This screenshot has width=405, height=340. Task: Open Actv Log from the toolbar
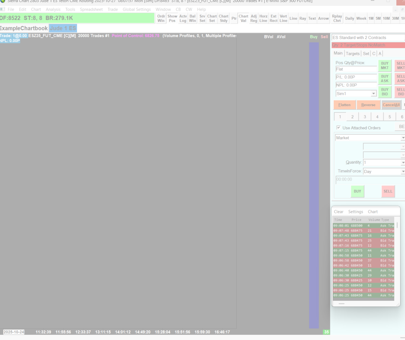point(183,18)
